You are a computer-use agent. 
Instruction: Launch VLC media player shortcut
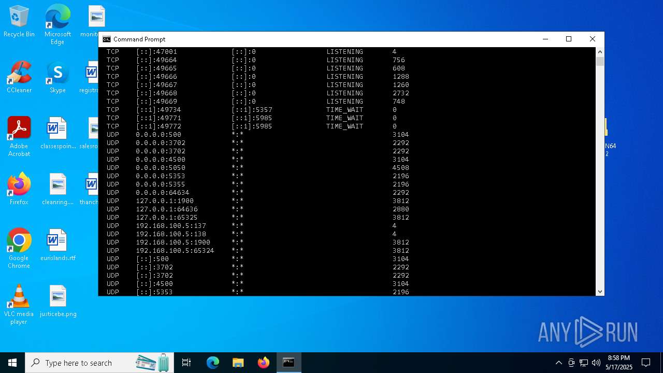pyautogui.click(x=19, y=305)
